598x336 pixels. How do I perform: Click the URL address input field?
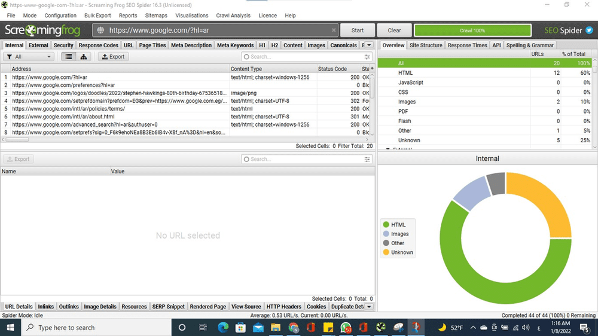click(215, 30)
